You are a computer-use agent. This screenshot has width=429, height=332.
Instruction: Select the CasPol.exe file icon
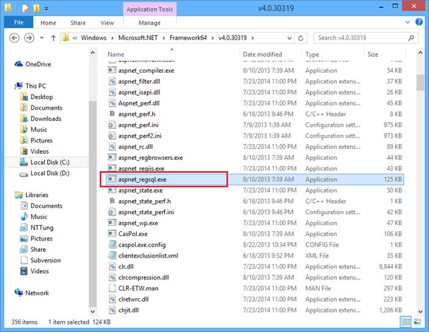point(112,234)
